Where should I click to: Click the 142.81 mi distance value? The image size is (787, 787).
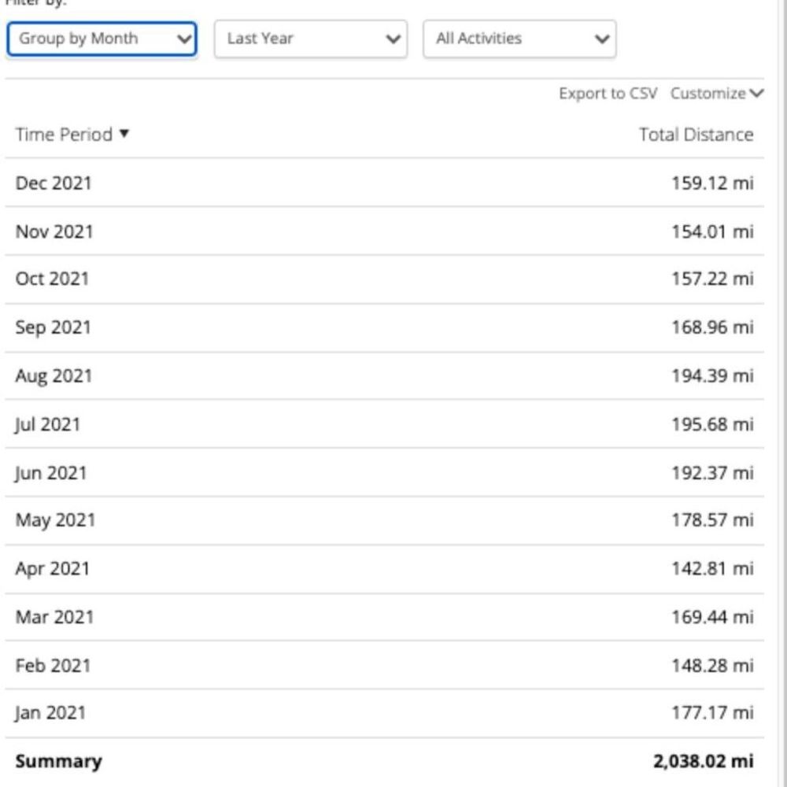[x=713, y=569]
